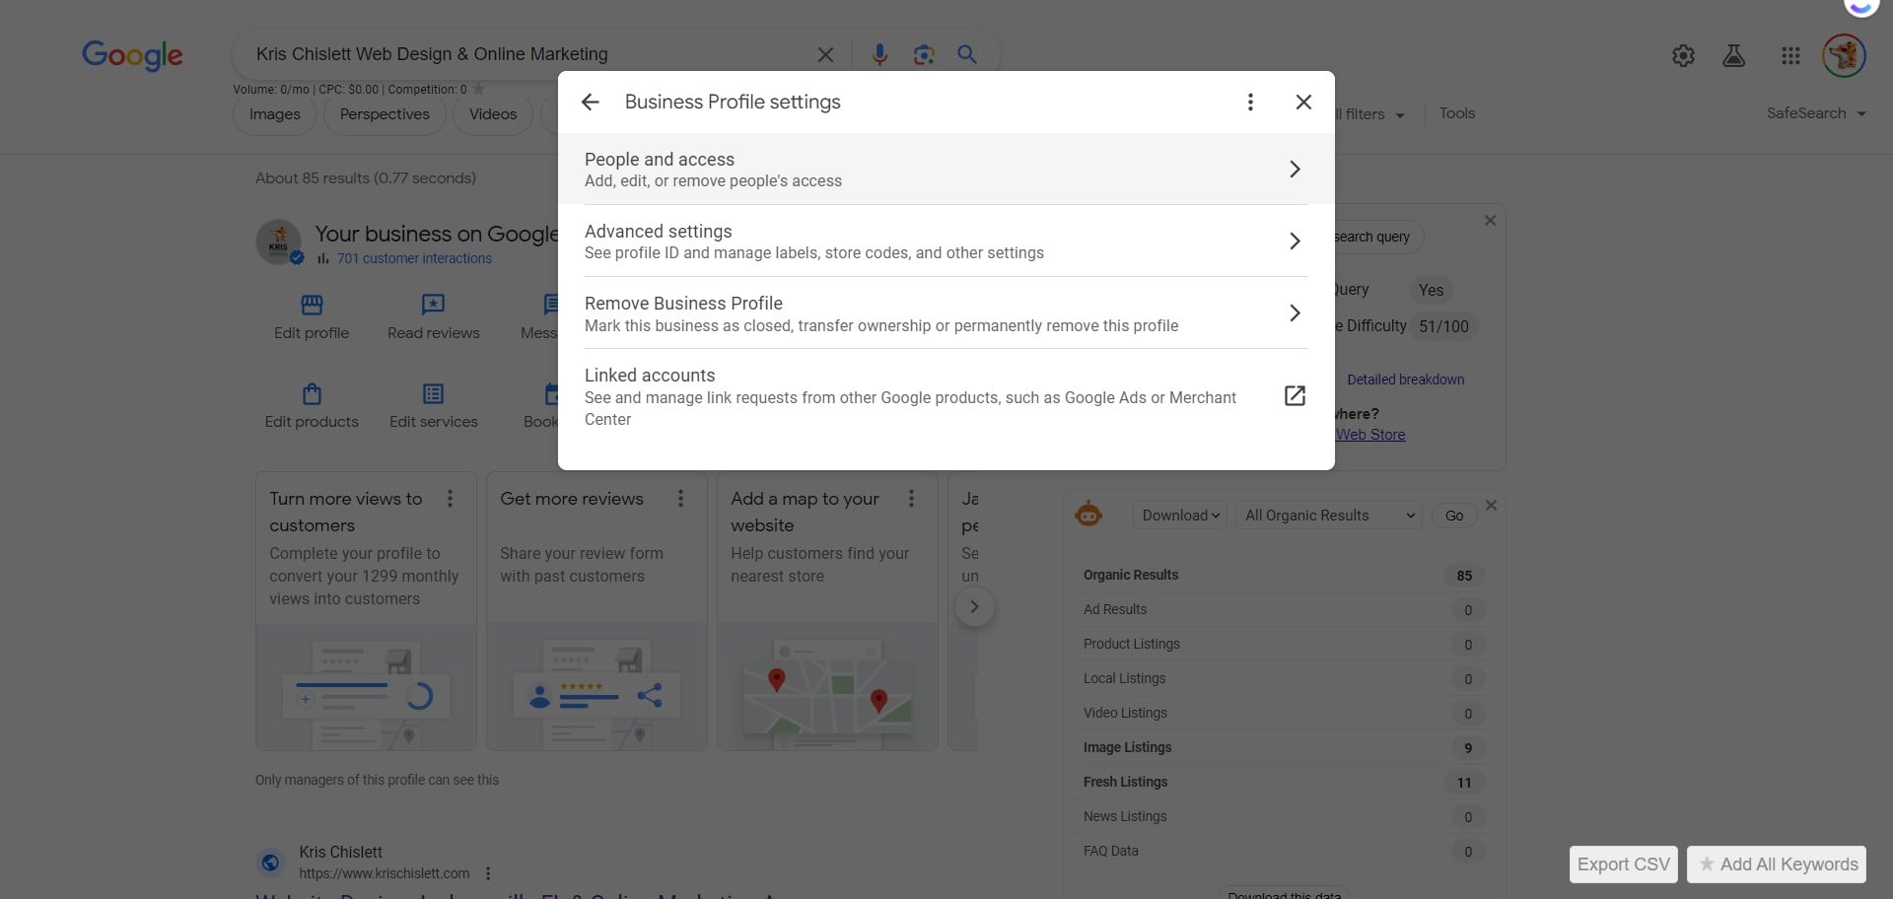Viewport: 1893px width, 899px height.
Task: Open the three-dot menu in Business Profile settings
Action: click(1250, 103)
